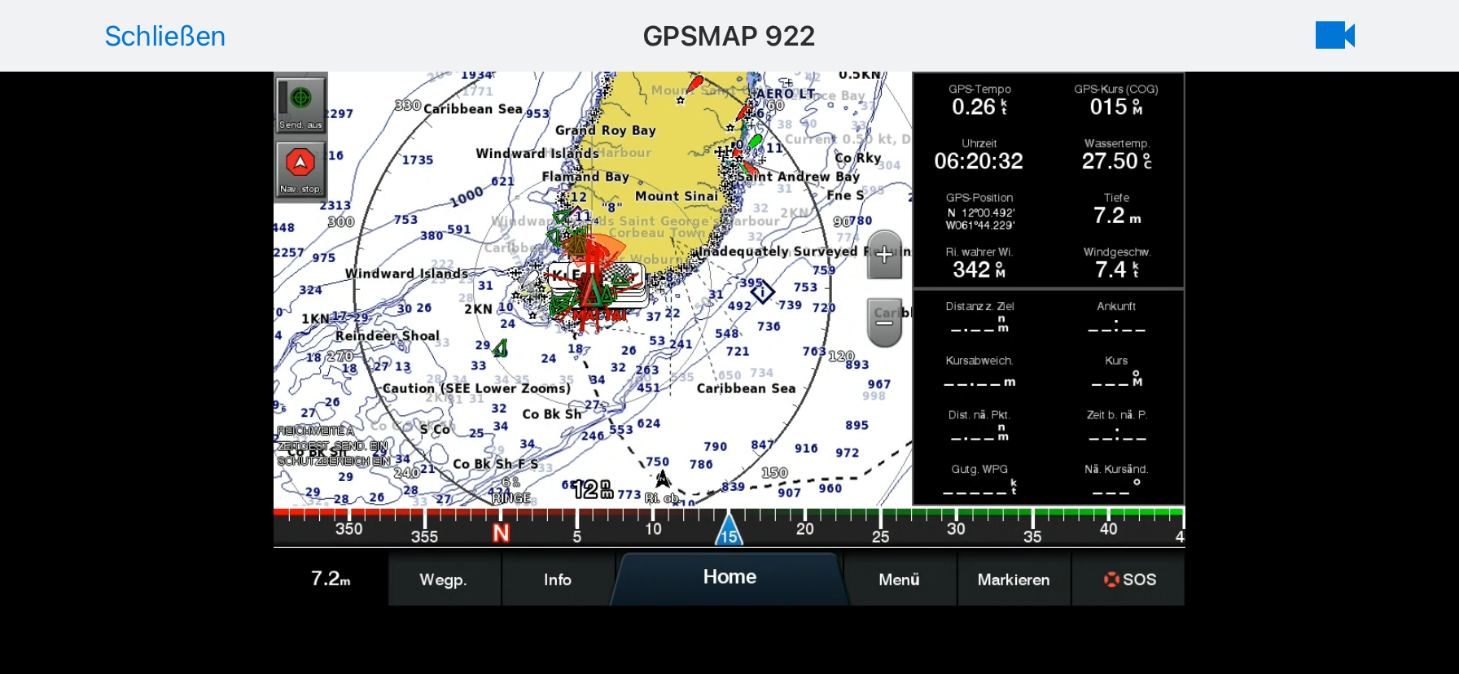Select the GPS-Tempo data field

coord(979,100)
